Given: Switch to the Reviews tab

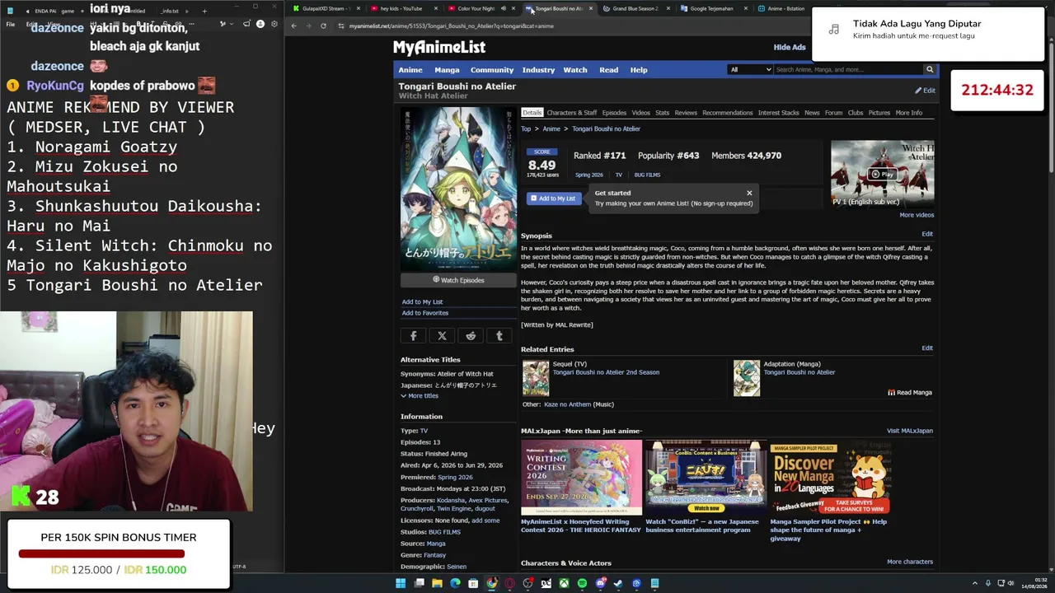Looking at the screenshot, I should coord(686,113).
